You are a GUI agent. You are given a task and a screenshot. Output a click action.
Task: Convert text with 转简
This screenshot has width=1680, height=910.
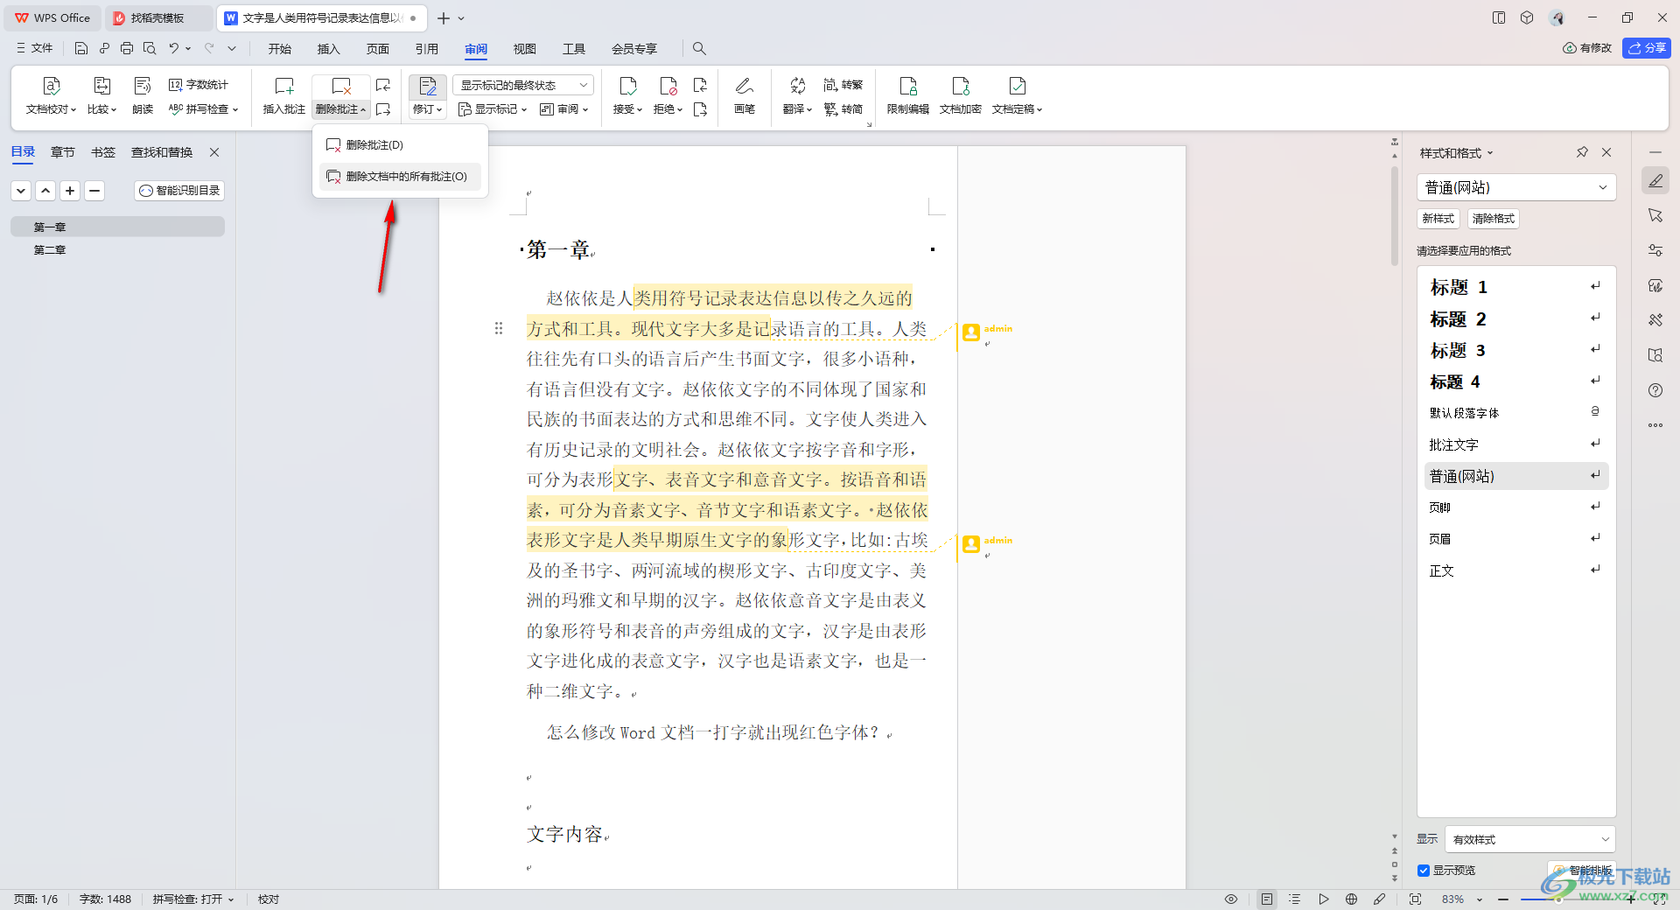coord(843,109)
